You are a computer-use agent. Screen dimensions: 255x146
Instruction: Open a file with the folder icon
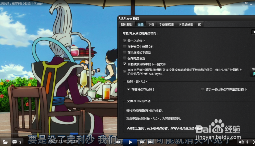[5, 142]
